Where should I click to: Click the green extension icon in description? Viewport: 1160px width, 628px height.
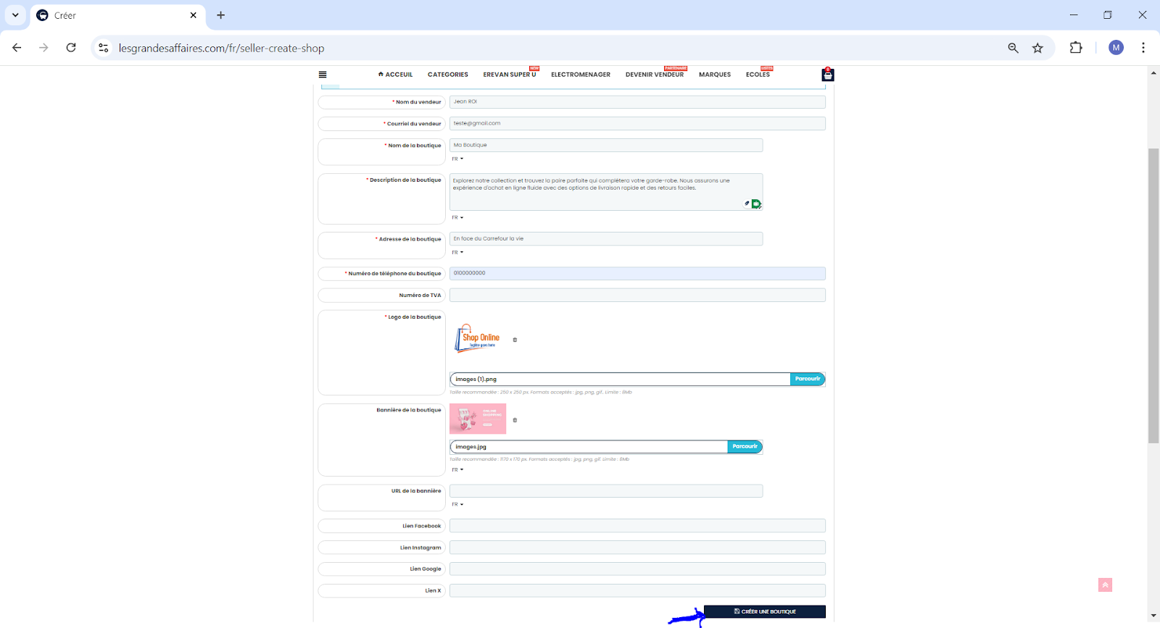[x=756, y=204]
